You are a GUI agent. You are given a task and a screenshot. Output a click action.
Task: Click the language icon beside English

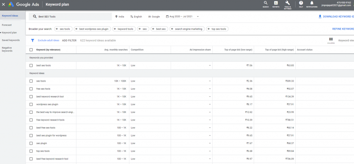(132, 17)
